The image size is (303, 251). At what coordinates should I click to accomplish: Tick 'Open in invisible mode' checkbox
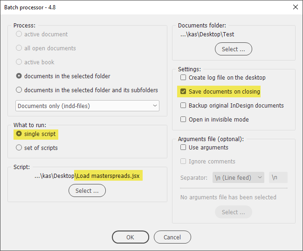(x=183, y=119)
